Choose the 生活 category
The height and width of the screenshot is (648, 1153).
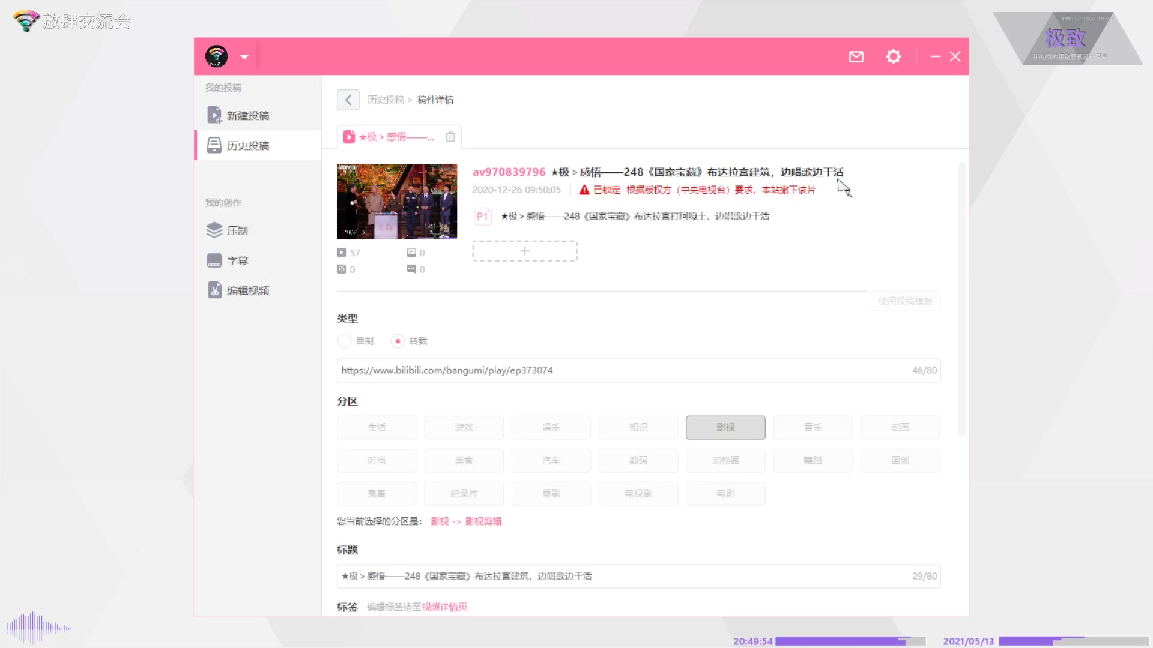pyautogui.click(x=377, y=427)
